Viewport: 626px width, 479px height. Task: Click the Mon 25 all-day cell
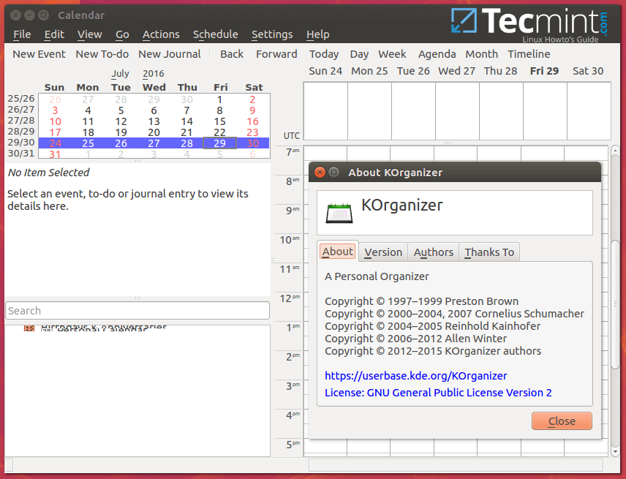coord(369,111)
